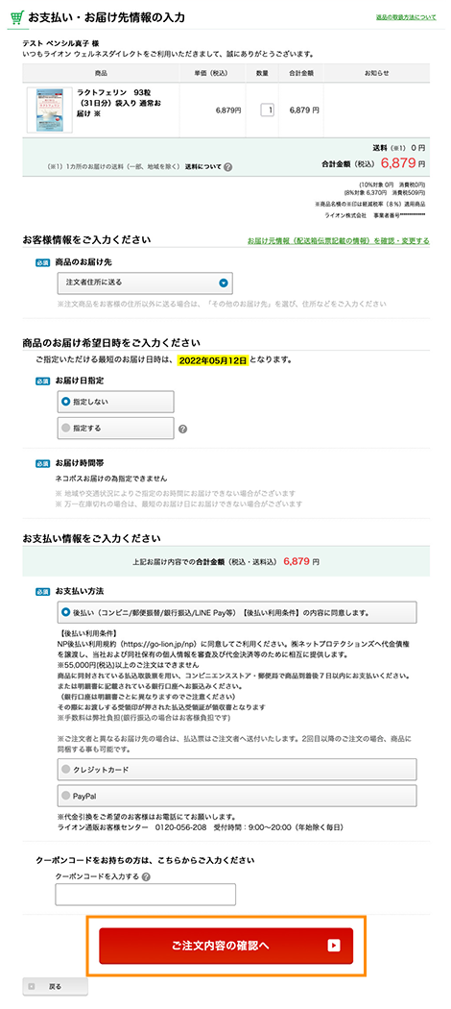Choose 後払い payment method

pyautogui.click(x=237, y=613)
